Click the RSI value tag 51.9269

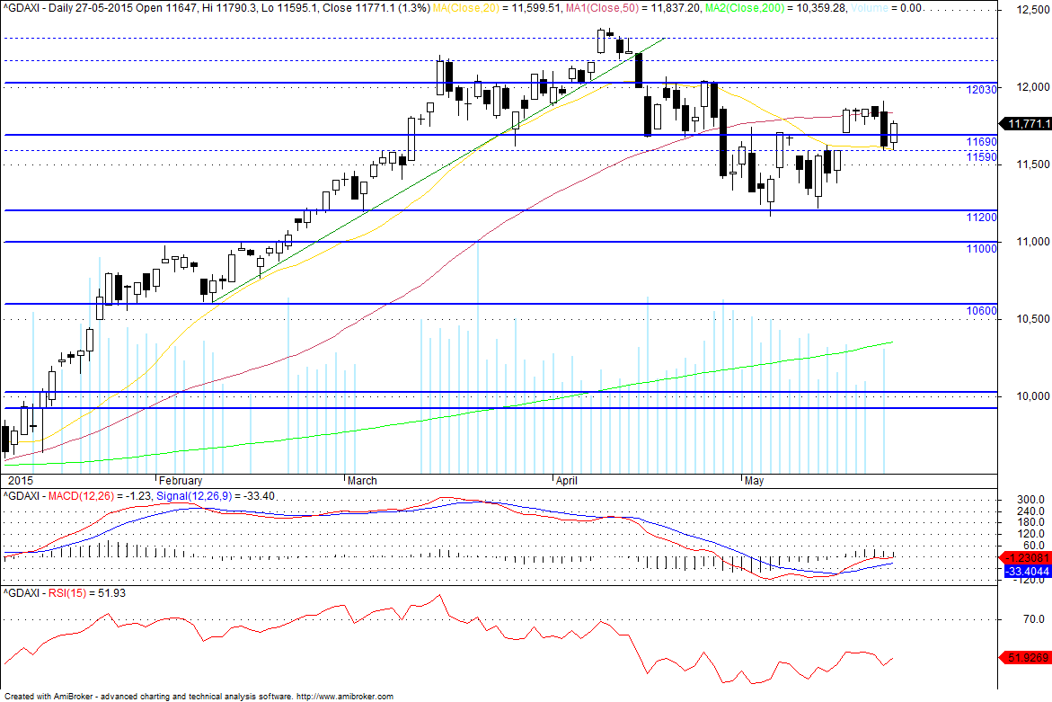(x=1026, y=658)
